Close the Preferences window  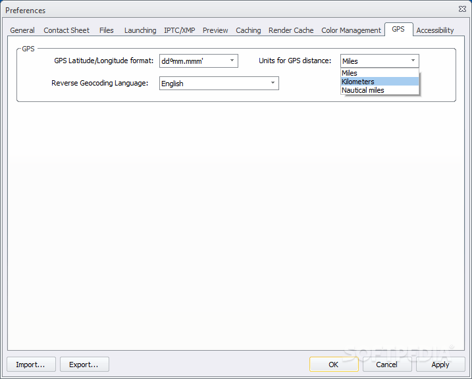point(462,9)
